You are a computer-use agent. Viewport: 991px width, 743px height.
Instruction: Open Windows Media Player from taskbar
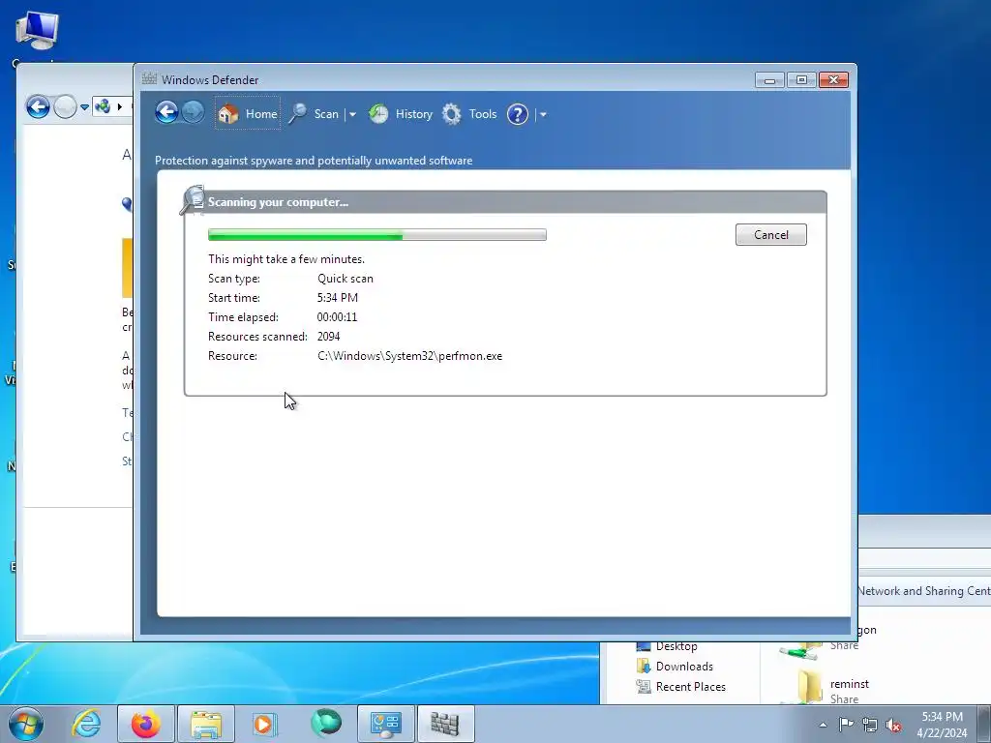264,724
